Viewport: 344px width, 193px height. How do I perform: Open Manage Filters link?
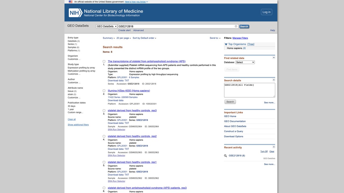(x=240, y=38)
